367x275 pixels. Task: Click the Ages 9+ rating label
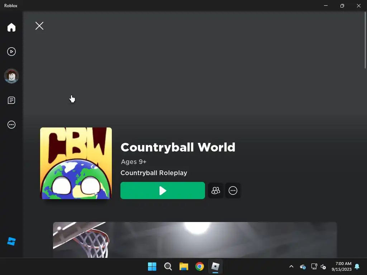(134, 162)
